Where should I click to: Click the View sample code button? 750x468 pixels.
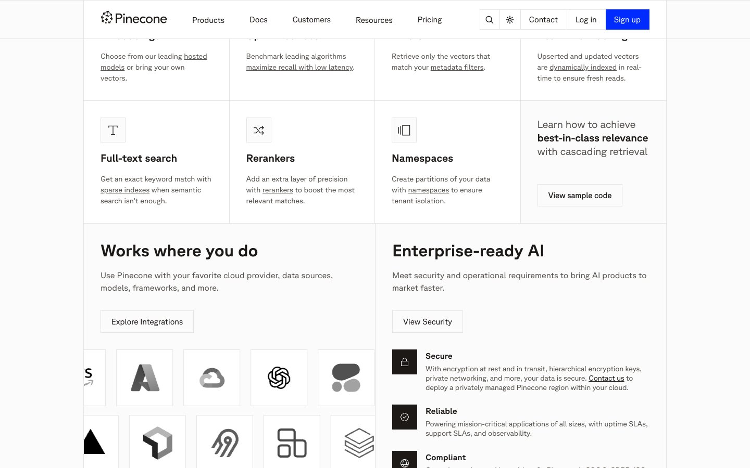[x=580, y=196]
